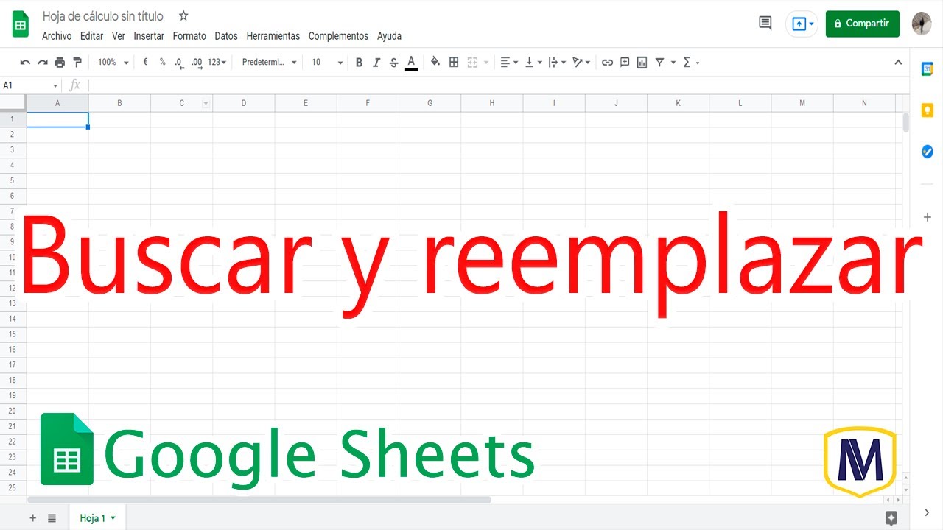Decrease decimal places button

[179, 63]
